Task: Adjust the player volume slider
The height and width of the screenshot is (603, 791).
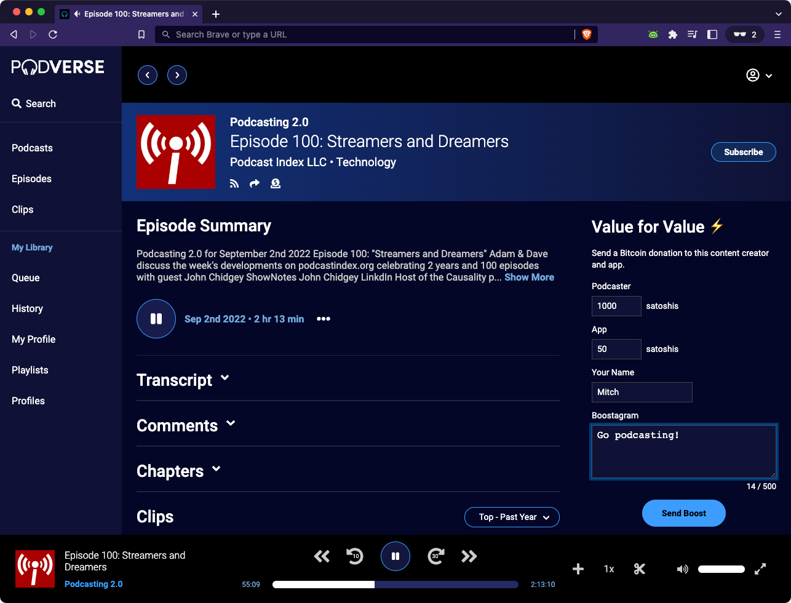Action: click(x=721, y=569)
